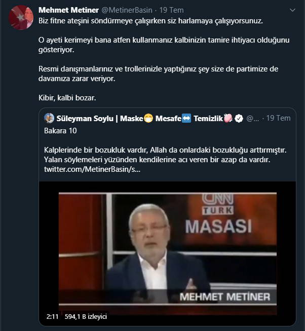Play the CNN Türk Masası video
The height and width of the screenshot is (331, 305).
(x=167, y=248)
